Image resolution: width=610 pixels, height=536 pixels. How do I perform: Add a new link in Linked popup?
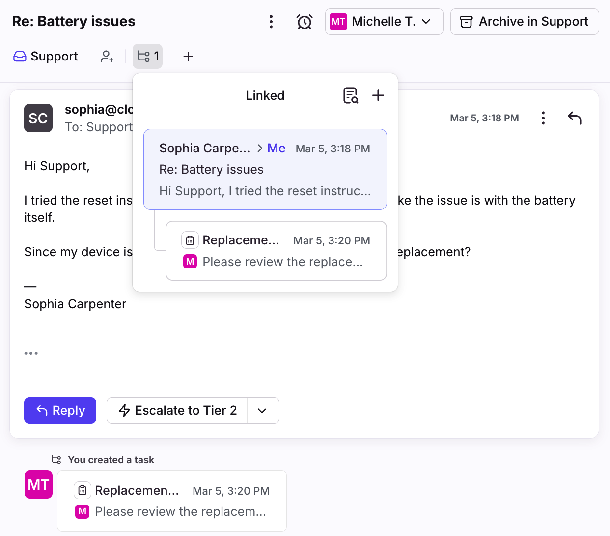[378, 95]
